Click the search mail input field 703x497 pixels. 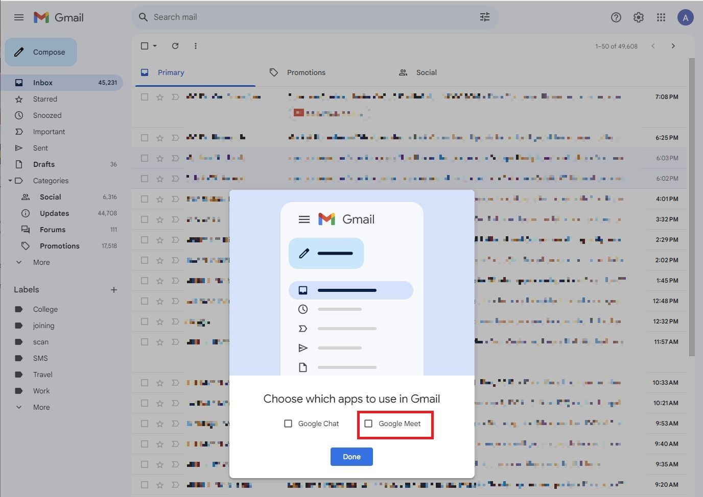point(307,17)
